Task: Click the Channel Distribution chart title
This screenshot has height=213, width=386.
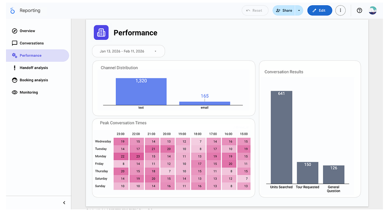Action: [x=119, y=68]
